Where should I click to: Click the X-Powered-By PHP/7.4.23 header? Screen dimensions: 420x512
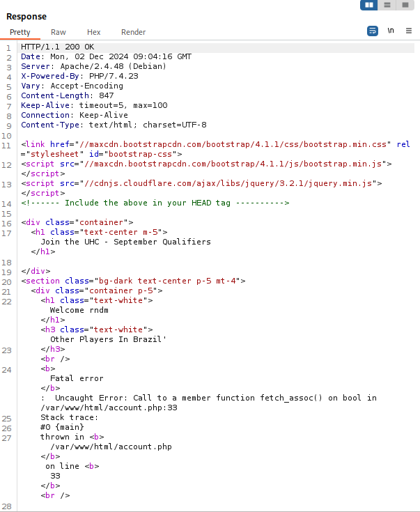pos(79,76)
